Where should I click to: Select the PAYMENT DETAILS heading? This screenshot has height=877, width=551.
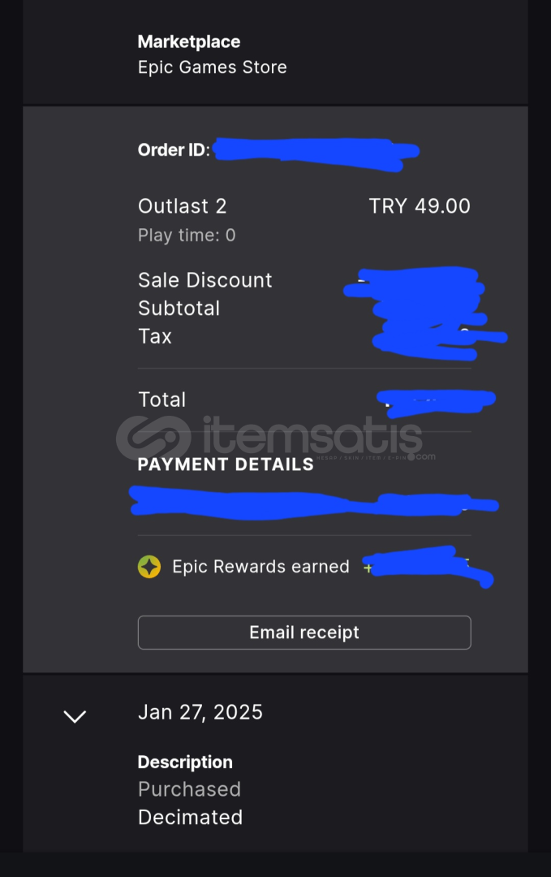(226, 464)
